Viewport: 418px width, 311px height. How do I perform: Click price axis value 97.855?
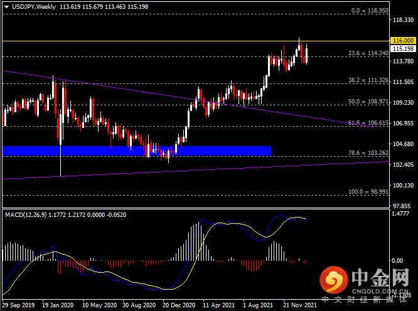[403, 206]
